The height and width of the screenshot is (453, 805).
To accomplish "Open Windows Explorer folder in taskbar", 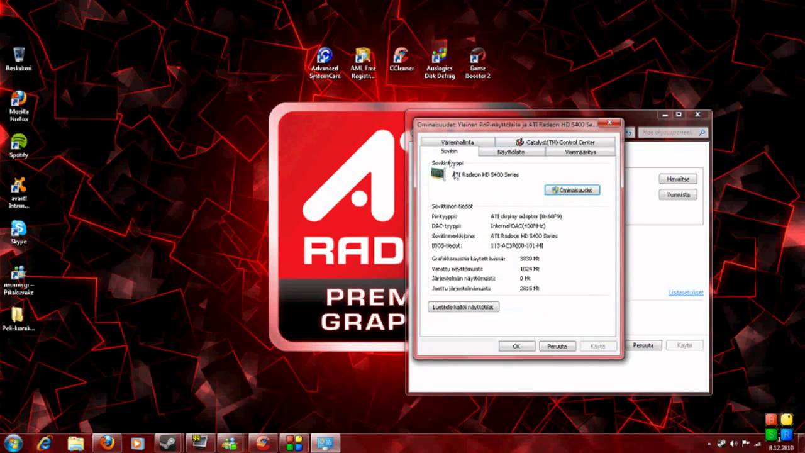I will click(75, 443).
